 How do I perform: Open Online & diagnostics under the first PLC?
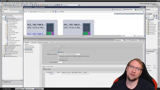pos(13,23)
